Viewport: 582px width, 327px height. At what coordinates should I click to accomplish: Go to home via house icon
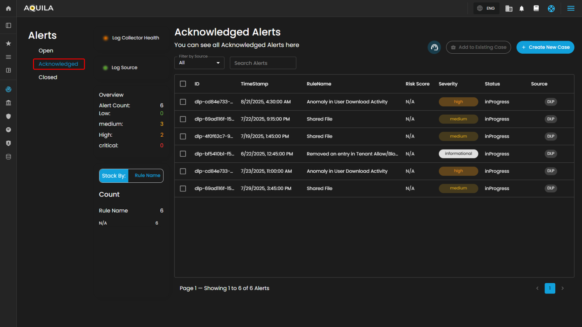(8, 8)
